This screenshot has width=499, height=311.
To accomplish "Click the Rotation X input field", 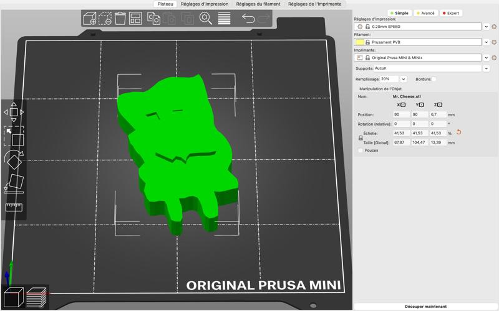I will pyautogui.click(x=401, y=124).
